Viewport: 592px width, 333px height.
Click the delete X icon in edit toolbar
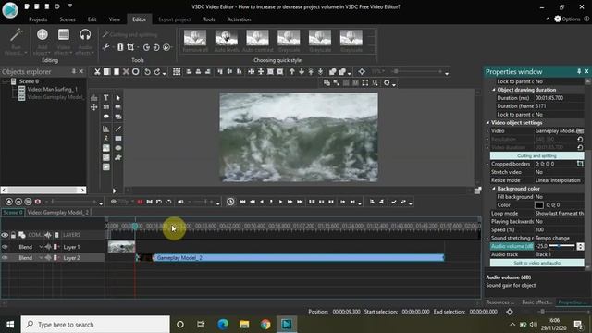[126, 72]
